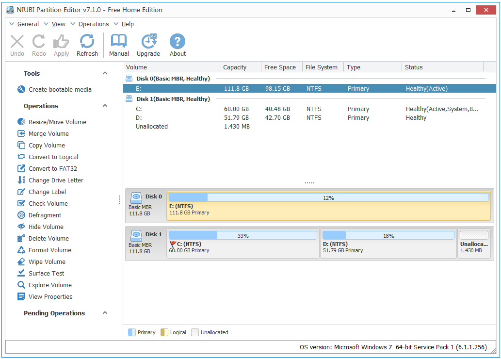Click the Redo toolbar icon
This screenshot has width=501, height=359.
pos(39,42)
